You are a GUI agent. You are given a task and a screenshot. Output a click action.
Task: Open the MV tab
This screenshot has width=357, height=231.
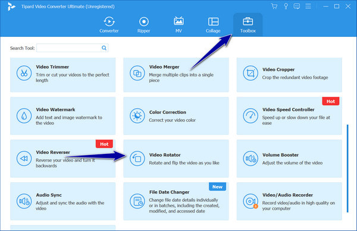(x=178, y=25)
